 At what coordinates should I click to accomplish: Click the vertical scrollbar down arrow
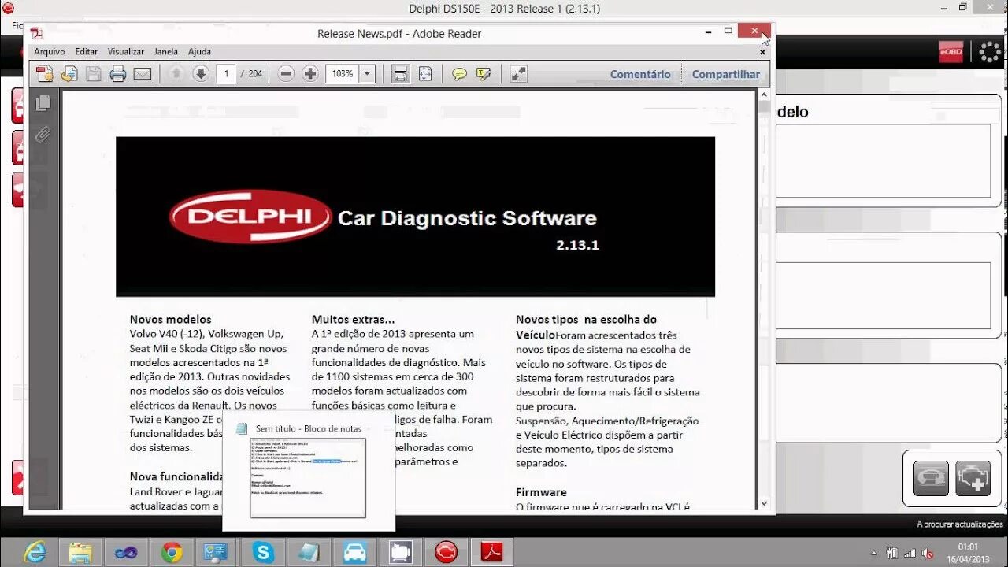[764, 503]
